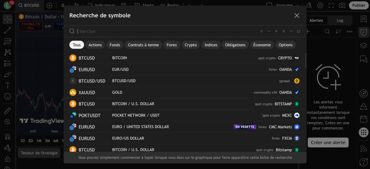Toggle magnet mode in left toolbar

pyautogui.click(x=8, y=137)
